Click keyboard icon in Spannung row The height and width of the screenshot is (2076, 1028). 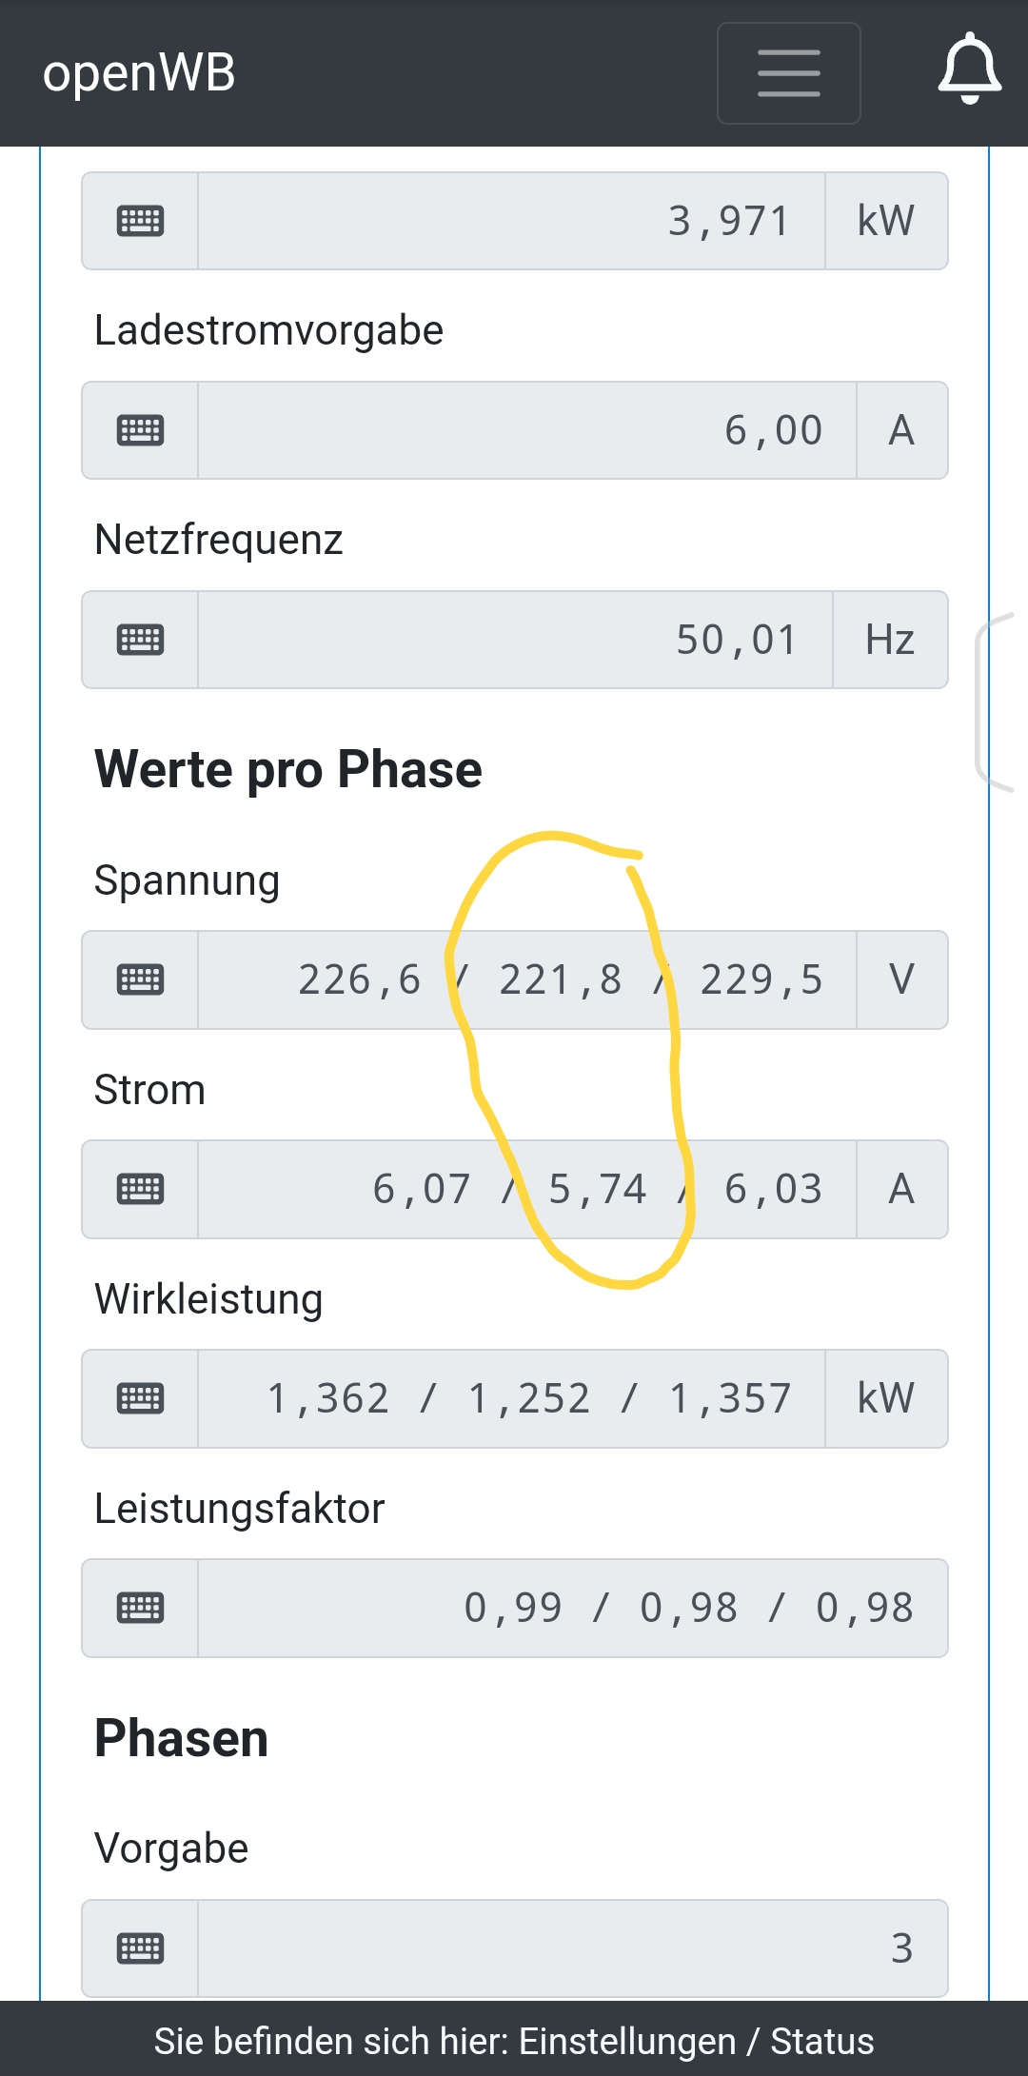click(x=140, y=979)
